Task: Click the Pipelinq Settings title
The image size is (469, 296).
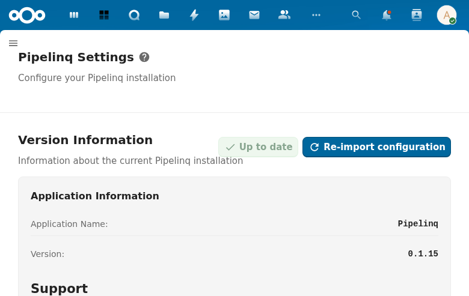Action: click(x=76, y=58)
